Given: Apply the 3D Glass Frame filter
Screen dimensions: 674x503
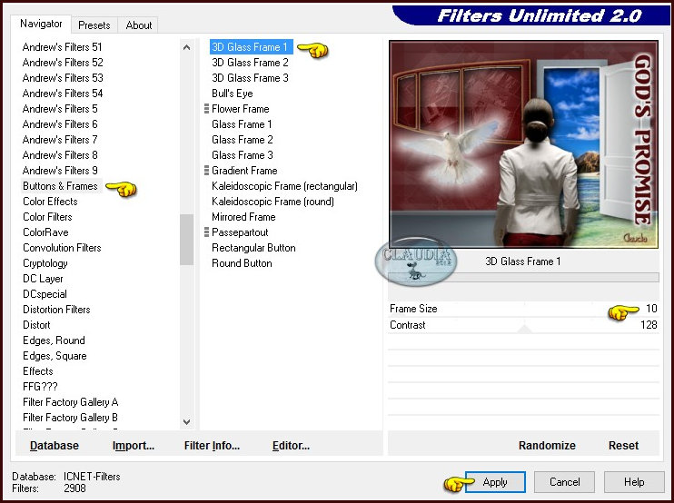Looking at the screenshot, I should click(495, 482).
